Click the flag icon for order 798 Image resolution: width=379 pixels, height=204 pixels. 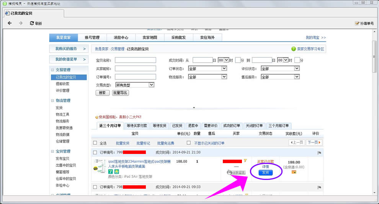click(319, 187)
